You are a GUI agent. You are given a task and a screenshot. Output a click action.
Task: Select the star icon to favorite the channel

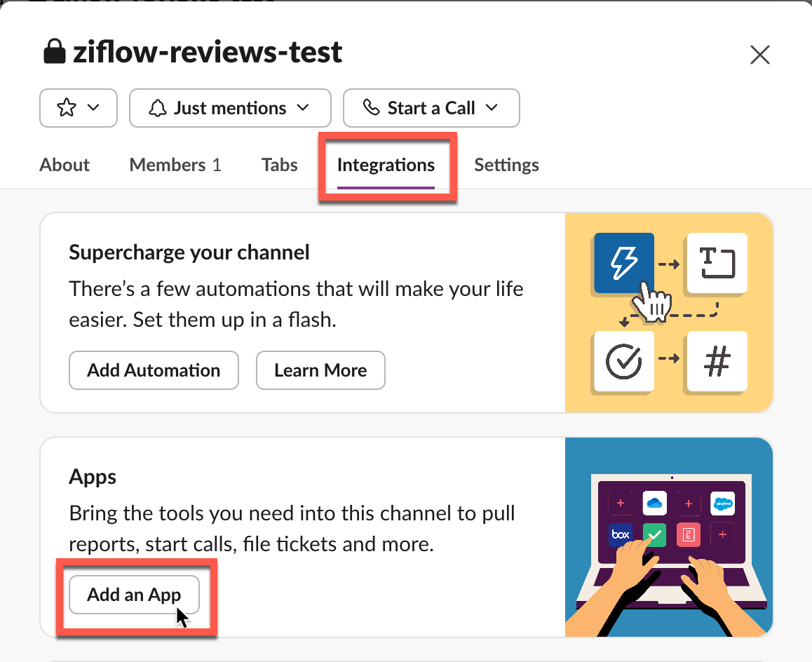point(66,107)
